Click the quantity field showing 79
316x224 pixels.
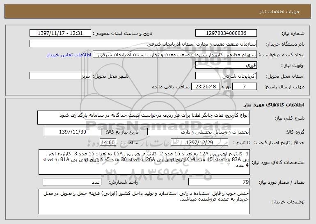[219, 182]
